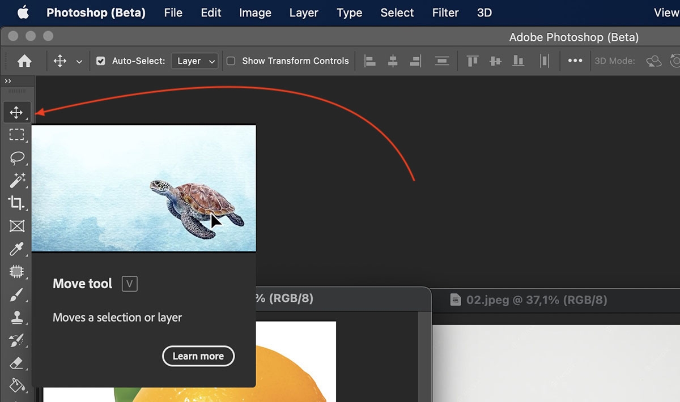Open the View menu
The width and height of the screenshot is (680, 402).
666,12
